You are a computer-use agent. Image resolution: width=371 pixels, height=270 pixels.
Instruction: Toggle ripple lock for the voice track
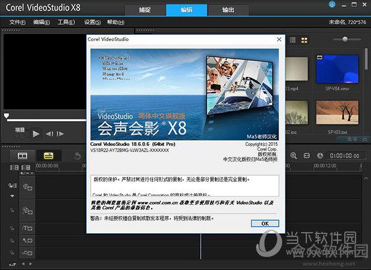coord(12,240)
